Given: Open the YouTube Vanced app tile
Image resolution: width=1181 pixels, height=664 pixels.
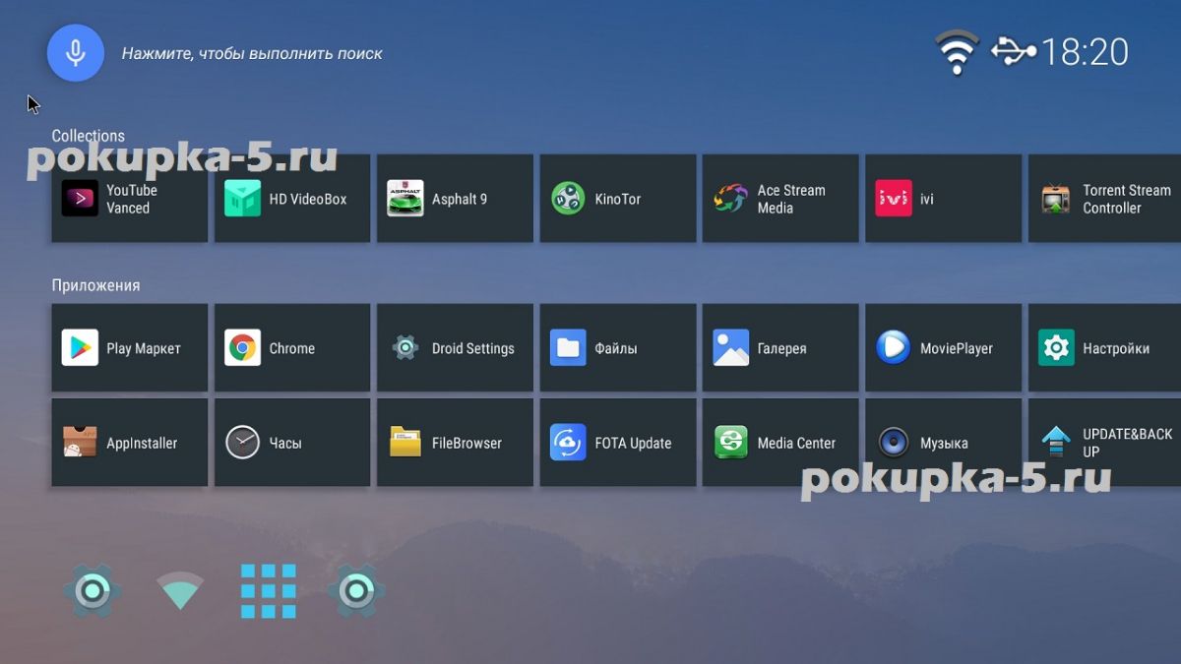Looking at the screenshot, I should click(x=130, y=199).
